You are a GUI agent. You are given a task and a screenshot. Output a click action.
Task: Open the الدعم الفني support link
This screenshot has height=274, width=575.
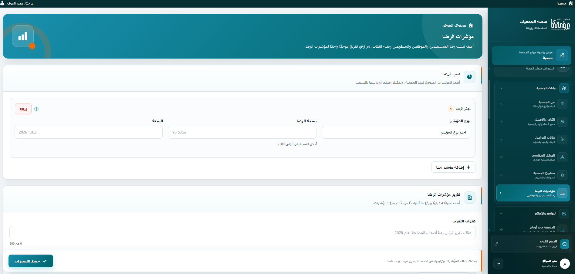tap(531, 244)
